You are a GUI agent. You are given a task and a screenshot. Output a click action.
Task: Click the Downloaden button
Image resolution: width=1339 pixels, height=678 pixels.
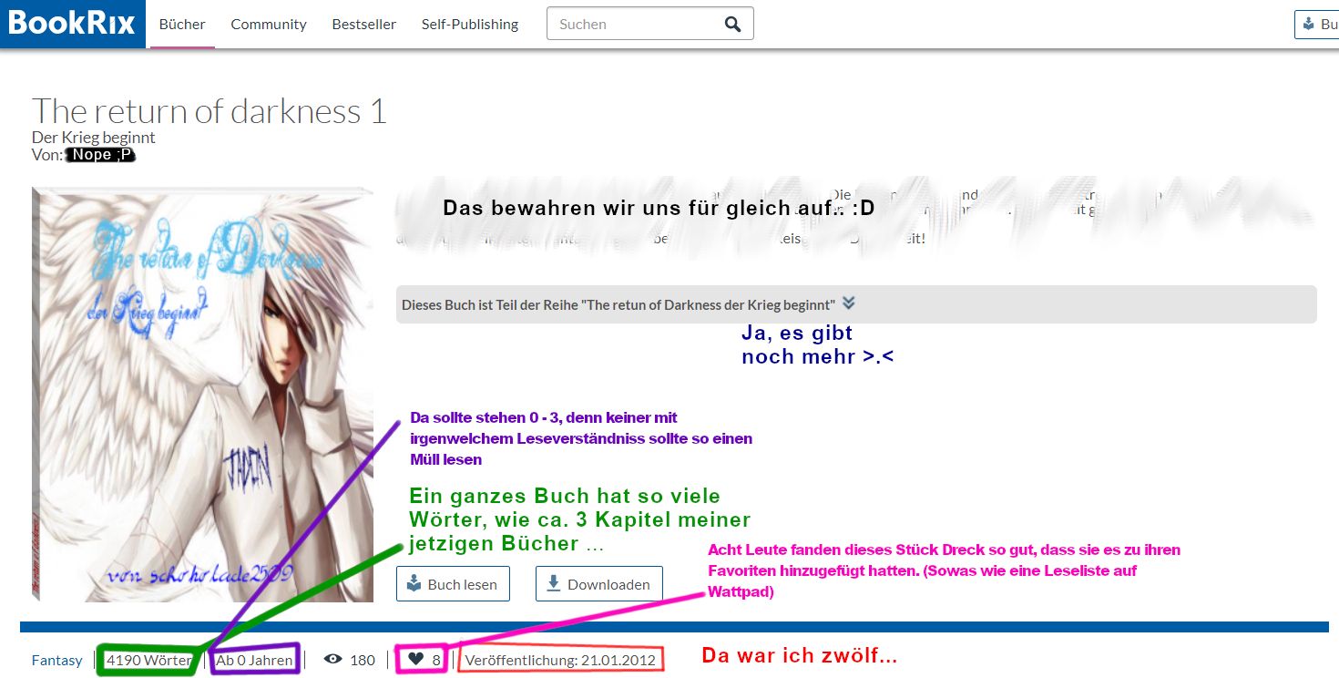click(x=598, y=584)
